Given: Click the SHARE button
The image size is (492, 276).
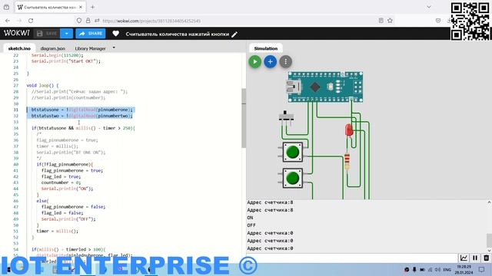Looking at the screenshot, I should (91, 34).
